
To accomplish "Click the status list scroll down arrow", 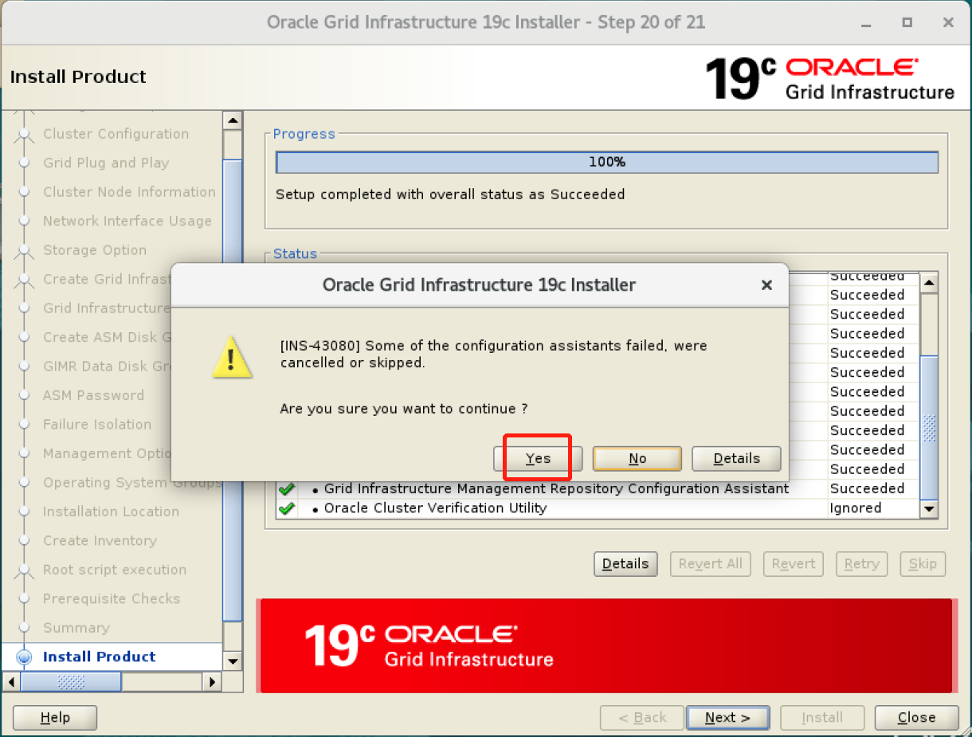I will point(929,508).
